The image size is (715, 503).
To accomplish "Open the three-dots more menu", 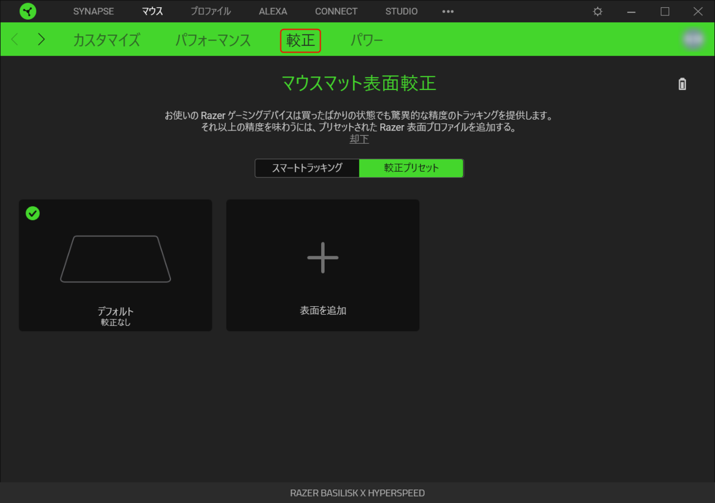I will pos(448,11).
